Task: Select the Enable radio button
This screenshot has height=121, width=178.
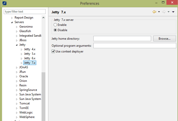Action: point(55,25)
